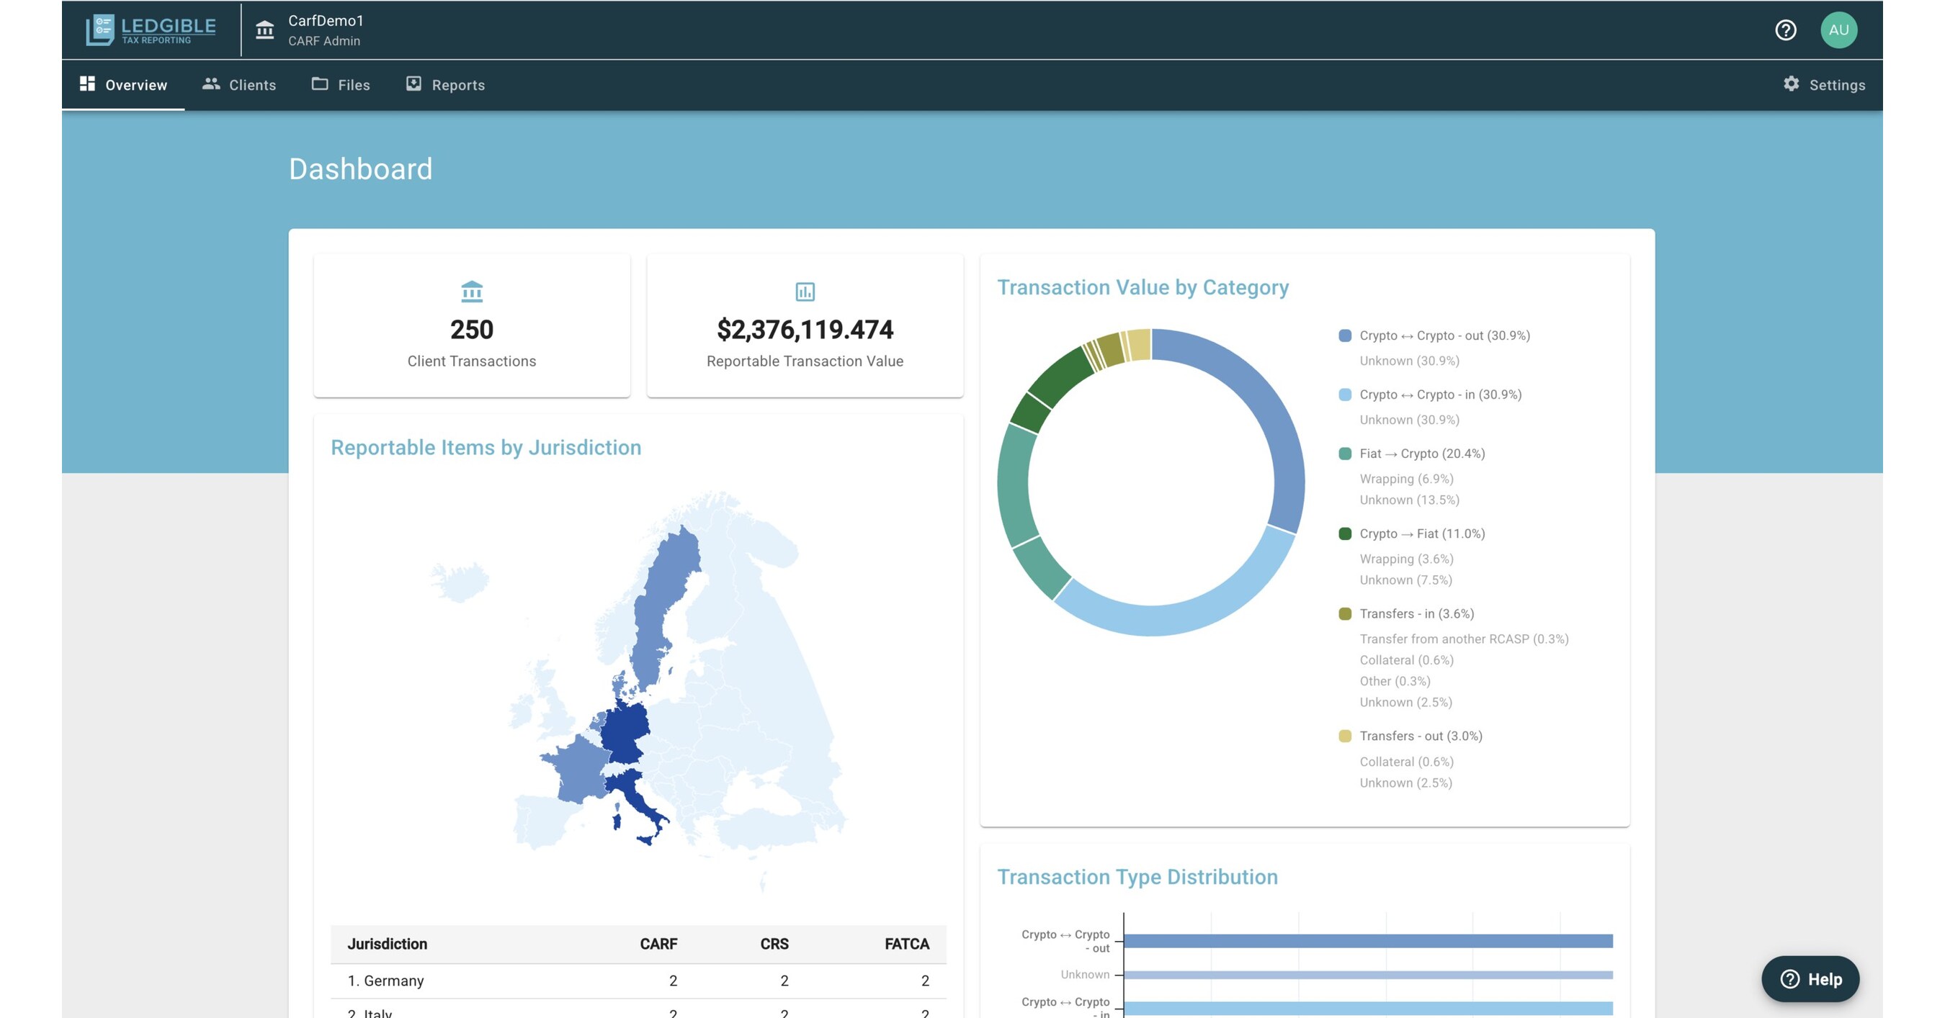The image size is (1945, 1018).
Task: Open the Files tab
Action: coord(341,84)
